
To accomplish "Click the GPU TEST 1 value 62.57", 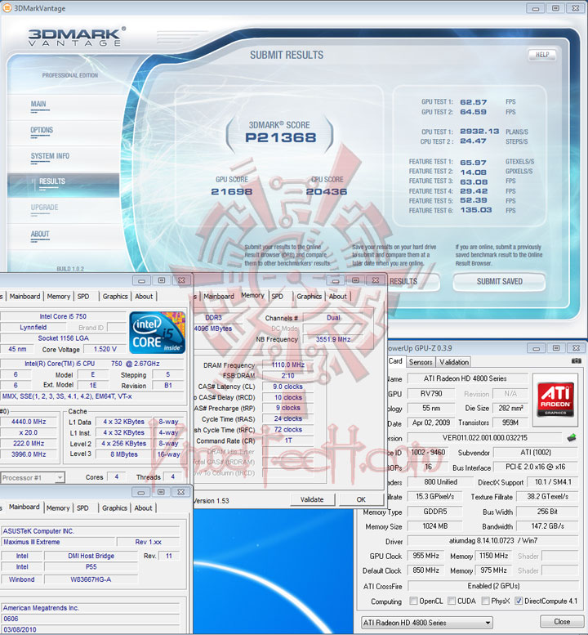I will 473,102.
